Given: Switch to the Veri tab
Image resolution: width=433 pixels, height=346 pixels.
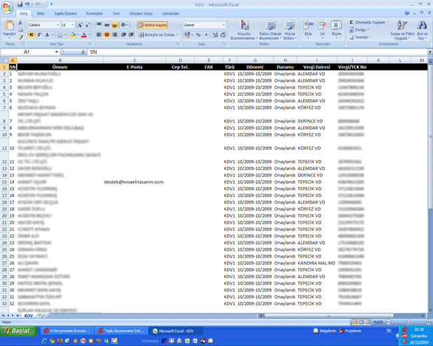Looking at the screenshot, I should point(117,13).
